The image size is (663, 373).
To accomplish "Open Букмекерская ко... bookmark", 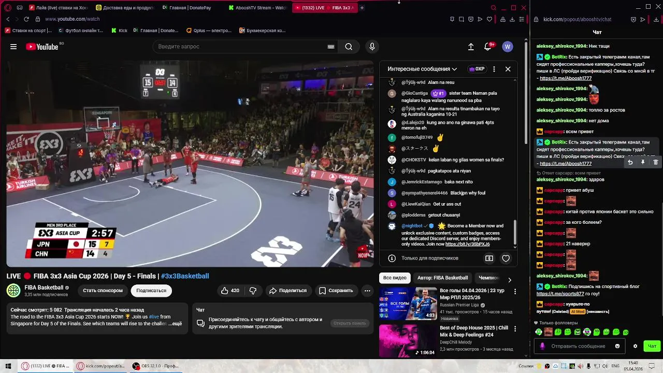I will tap(263, 31).
